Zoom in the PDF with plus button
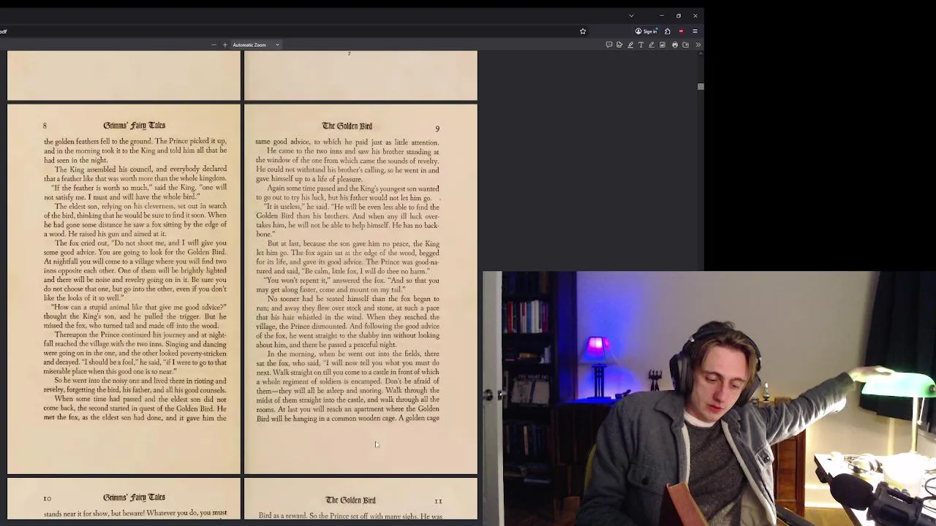The height and width of the screenshot is (526, 936). click(224, 45)
